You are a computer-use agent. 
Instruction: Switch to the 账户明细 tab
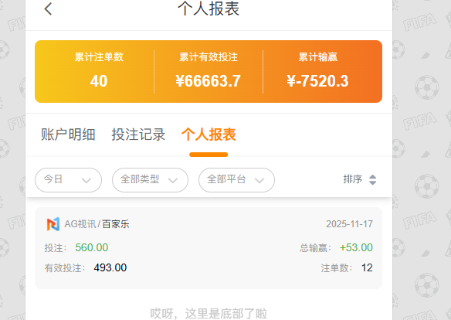pos(68,134)
